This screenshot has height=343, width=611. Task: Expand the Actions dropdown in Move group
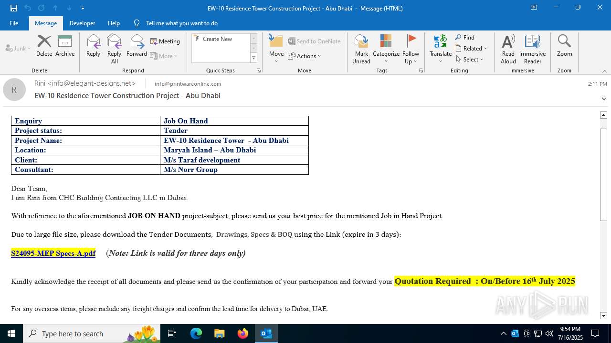(305, 56)
